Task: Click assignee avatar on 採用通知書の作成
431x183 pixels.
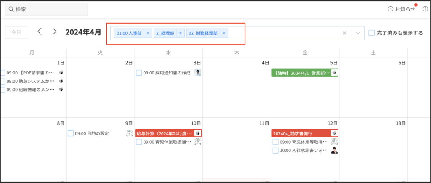Action: pos(198,73)
